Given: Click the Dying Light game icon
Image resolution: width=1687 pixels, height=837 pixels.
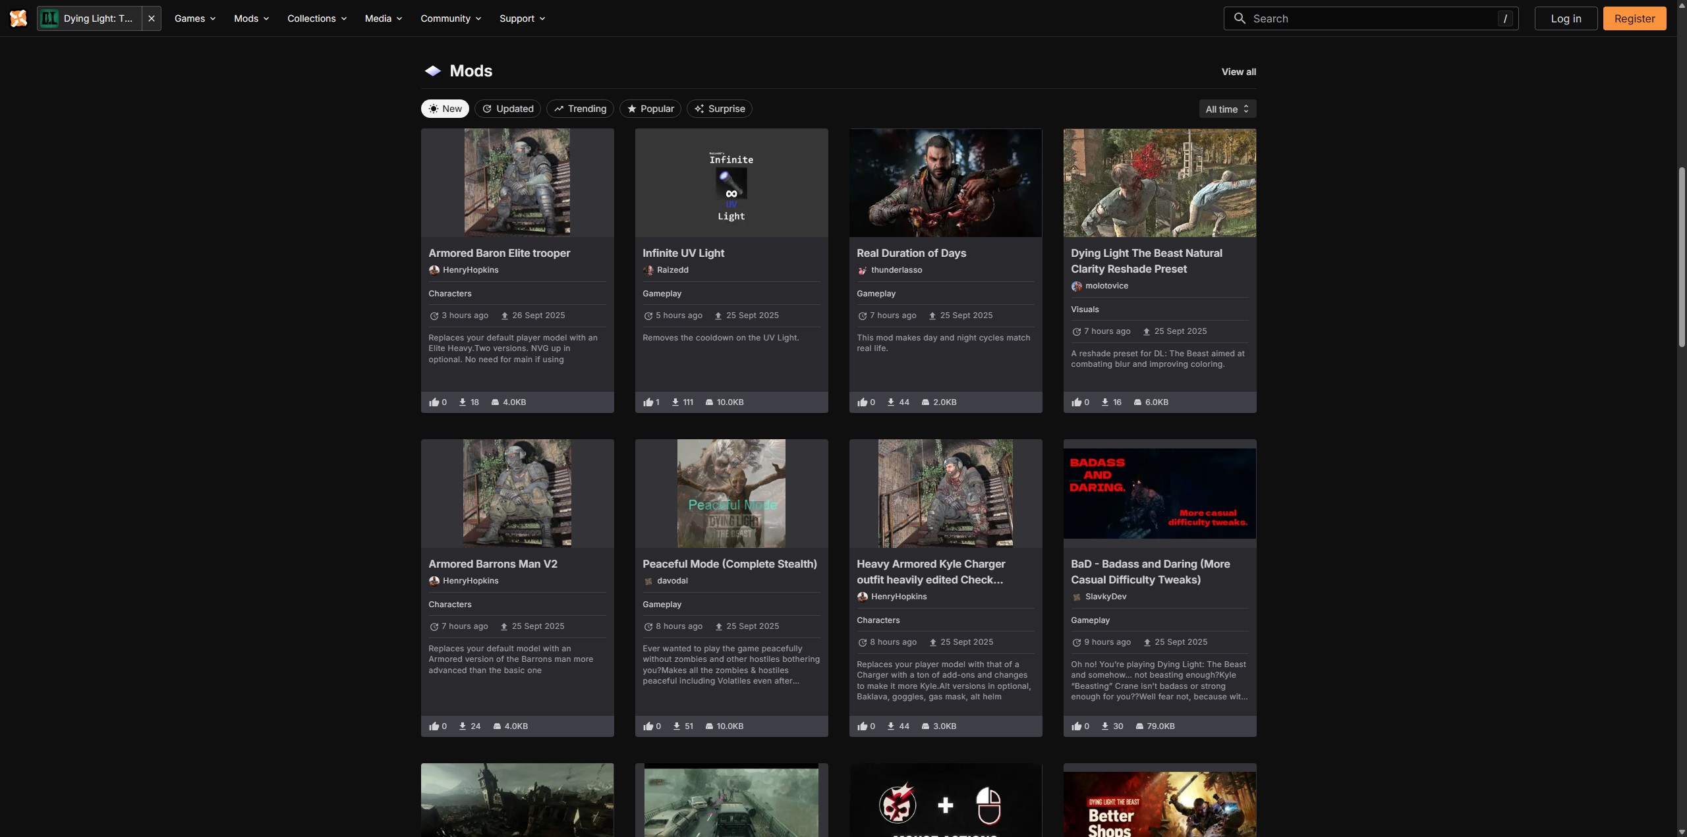Looking at the screenshot, I should tap(49, 18).
